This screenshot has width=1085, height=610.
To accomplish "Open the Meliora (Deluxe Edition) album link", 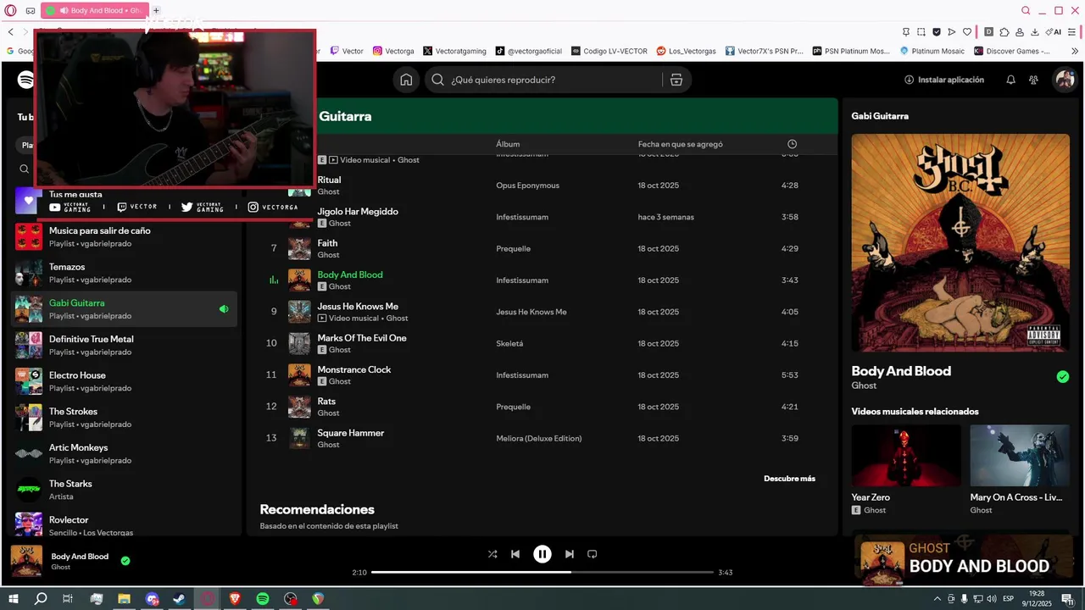I will 539,438.
